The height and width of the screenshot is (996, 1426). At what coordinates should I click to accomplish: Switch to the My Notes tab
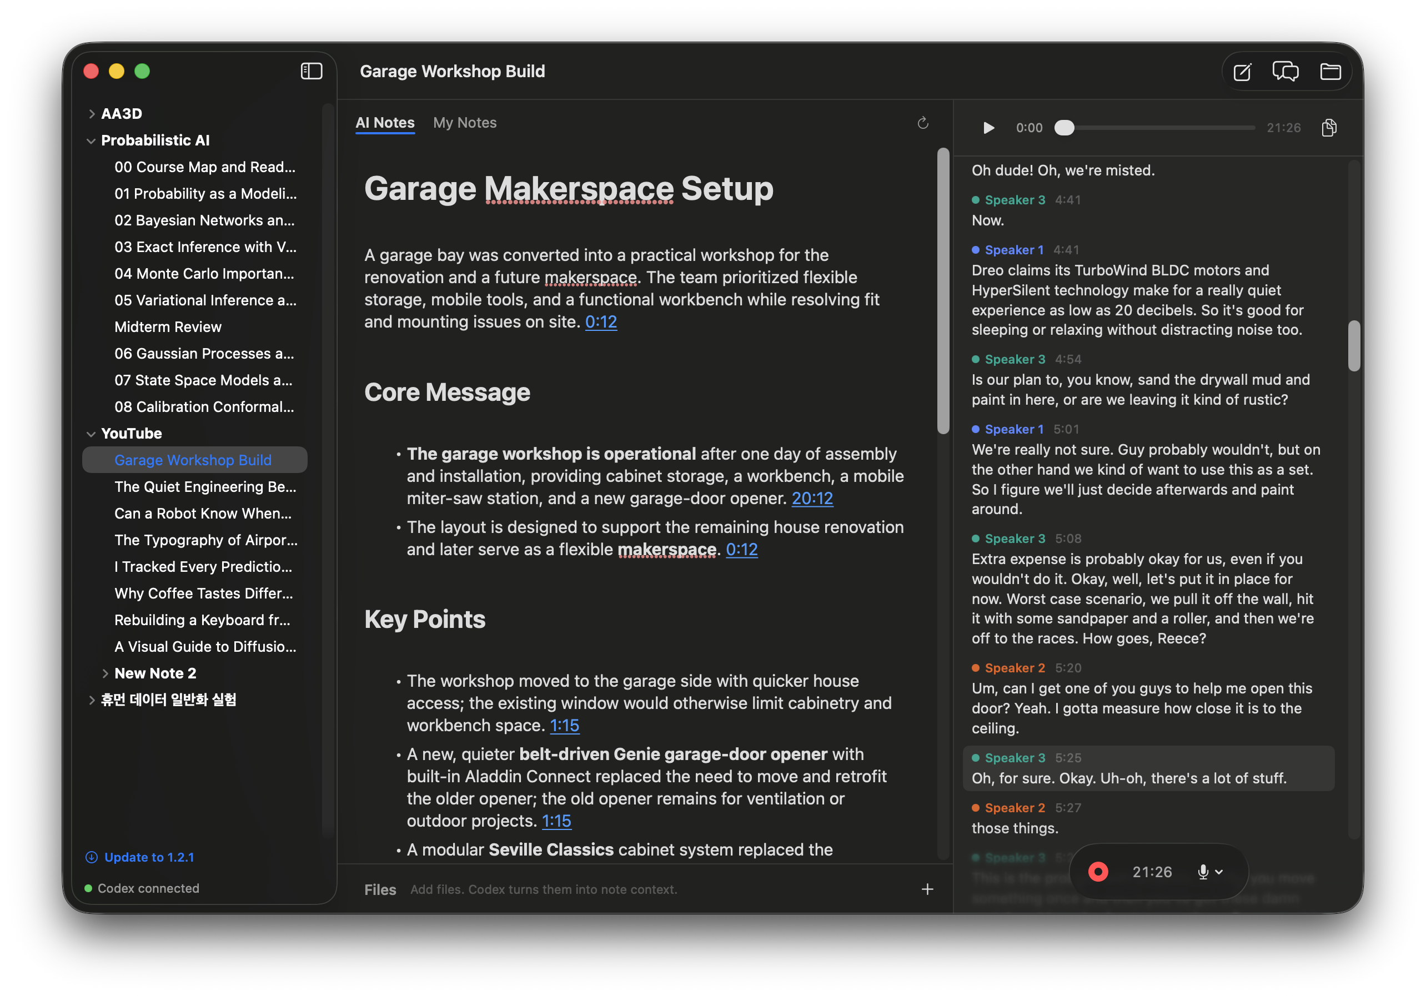tap(465, 123)
